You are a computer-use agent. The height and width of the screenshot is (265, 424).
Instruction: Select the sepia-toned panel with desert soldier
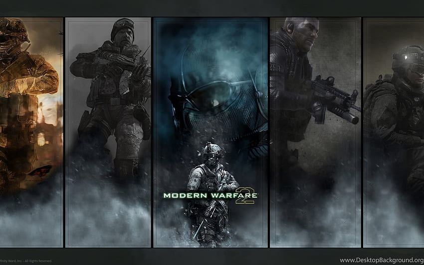[31, 133]
